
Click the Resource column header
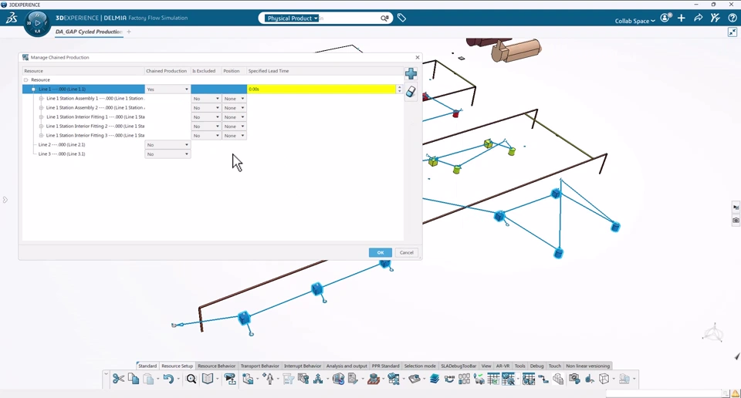point(83,71)
